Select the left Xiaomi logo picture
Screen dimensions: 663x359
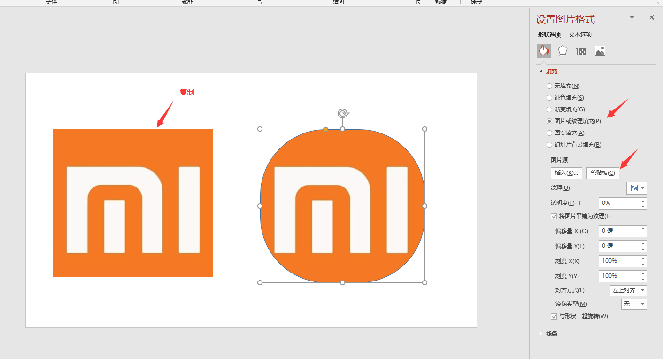(x=133, y=203)
